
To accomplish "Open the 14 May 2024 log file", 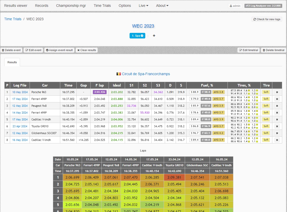I will coord(20,113).
